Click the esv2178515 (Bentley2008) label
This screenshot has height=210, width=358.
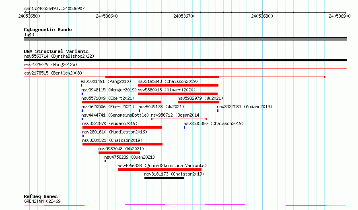(53, 73)
